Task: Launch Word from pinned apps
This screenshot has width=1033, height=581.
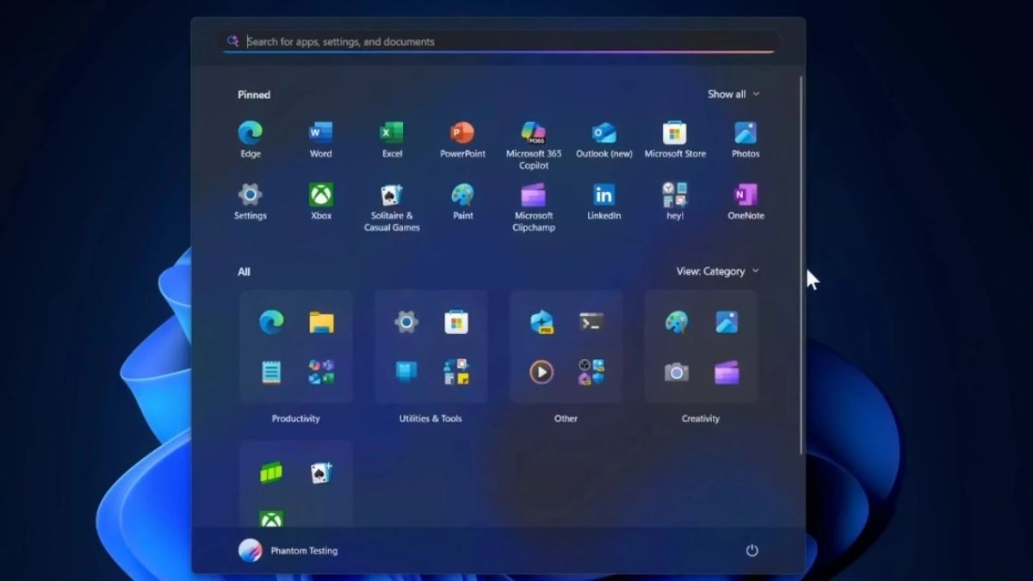Action: (x=321, y=139)
